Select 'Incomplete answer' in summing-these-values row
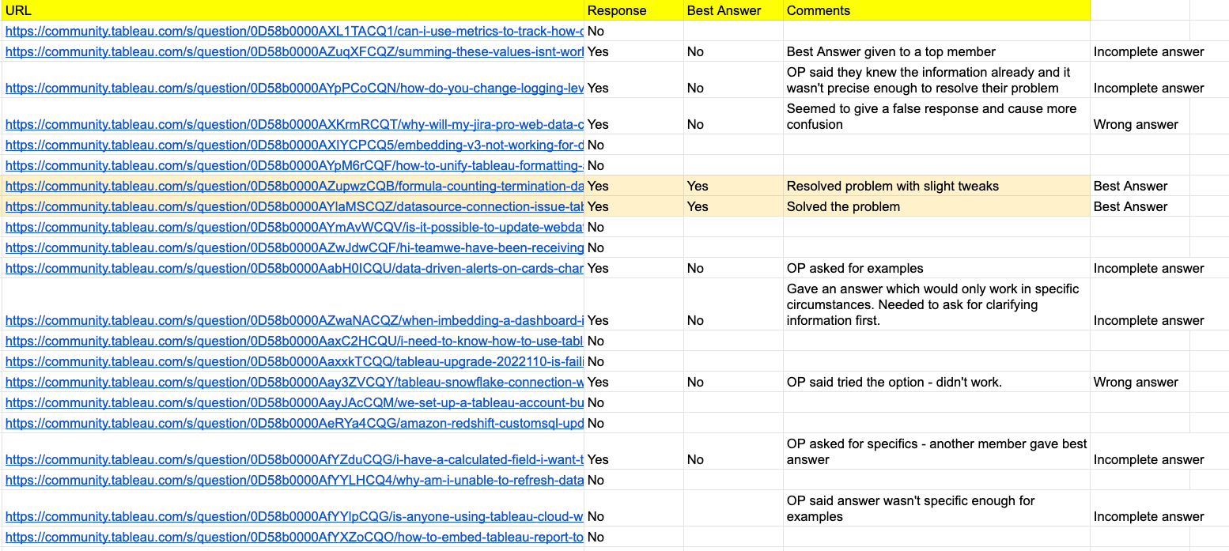The image size is (1229, 551). click(1148, 52)
